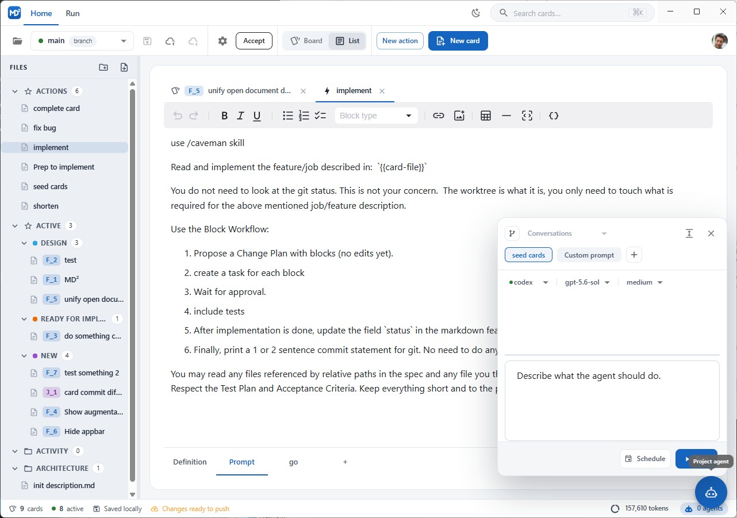This screenshot has height=518, width=737.
Task: Create new file in Files panel
Action: click(124, 67)
